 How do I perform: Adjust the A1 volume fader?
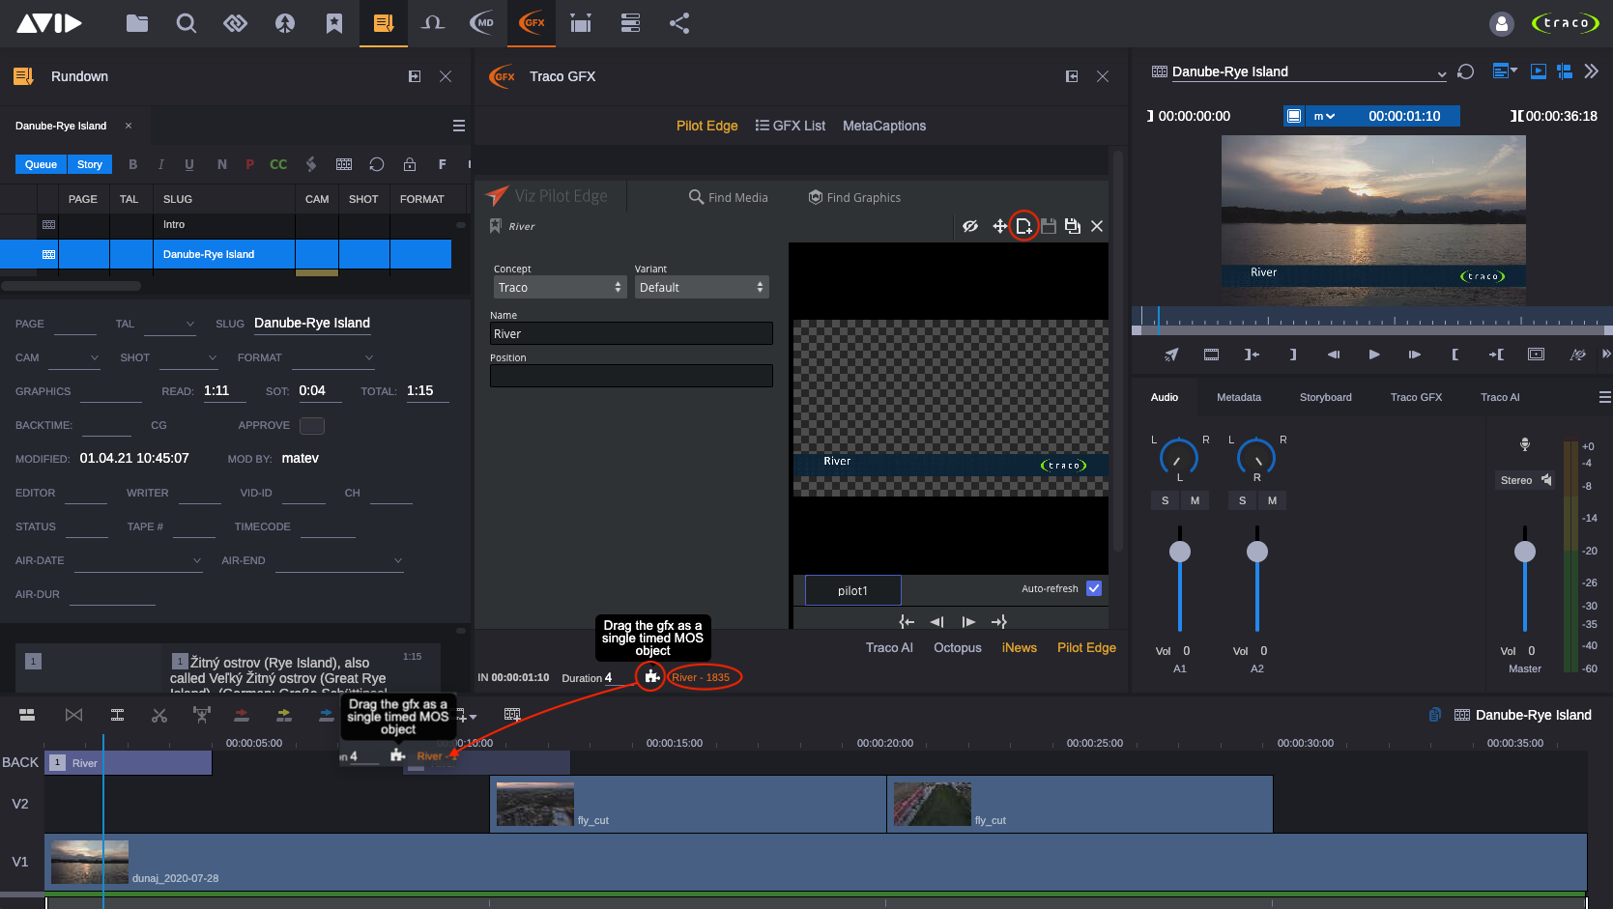tap(1180, 552)
